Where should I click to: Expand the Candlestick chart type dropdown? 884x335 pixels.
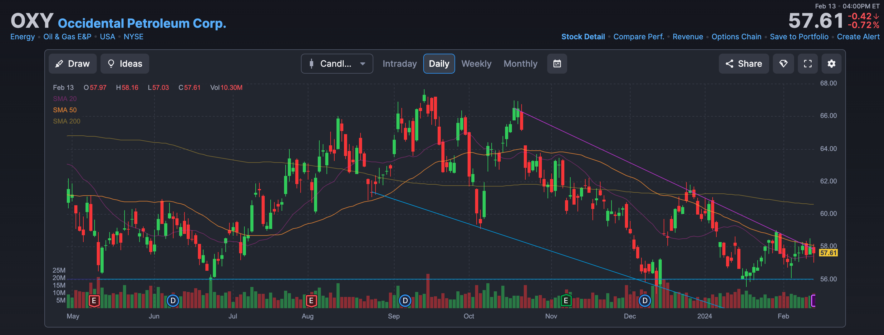[336, 63]
